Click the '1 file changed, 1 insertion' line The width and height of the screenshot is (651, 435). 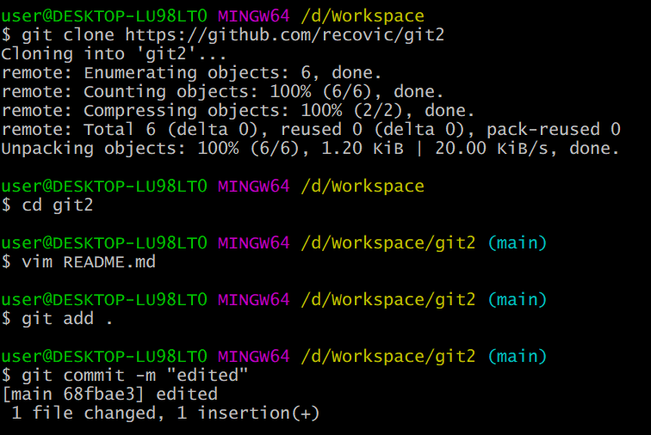click(x=165, y=414)
